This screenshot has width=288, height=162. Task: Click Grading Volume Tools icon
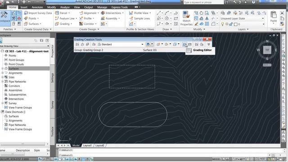(190, 44)
